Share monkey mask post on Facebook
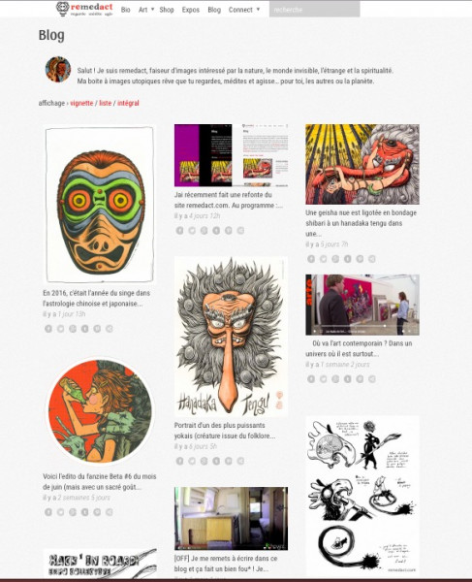 tap(48, 329)
